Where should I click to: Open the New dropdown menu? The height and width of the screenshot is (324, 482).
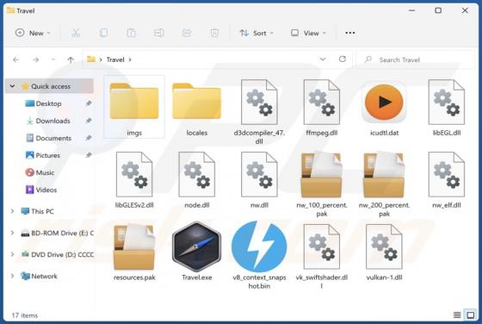tap(33, 33)
